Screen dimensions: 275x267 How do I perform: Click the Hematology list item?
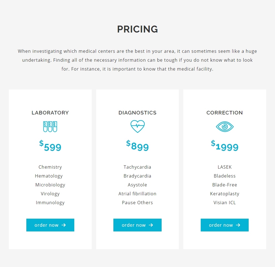[49, 176]
